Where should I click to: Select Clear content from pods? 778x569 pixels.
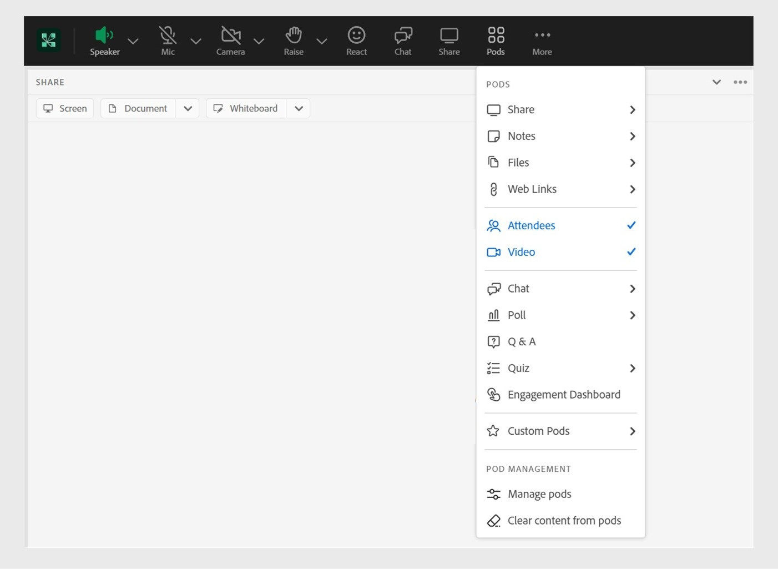tap(564, 521)
